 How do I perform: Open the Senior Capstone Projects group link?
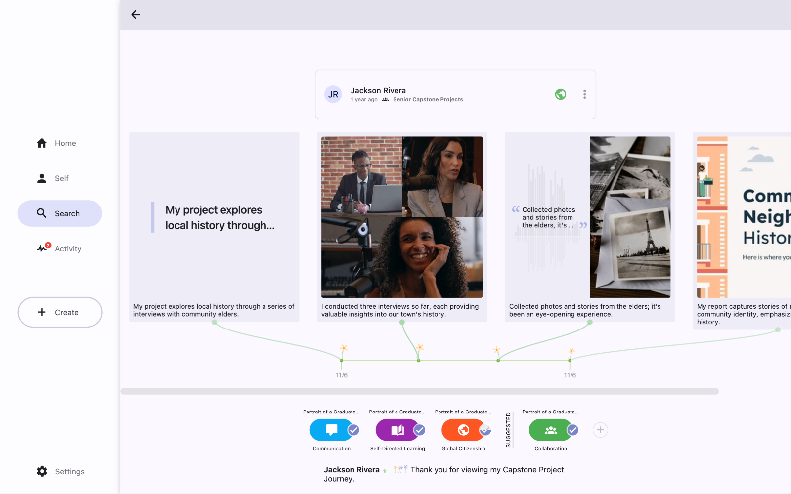click(428, 100)
